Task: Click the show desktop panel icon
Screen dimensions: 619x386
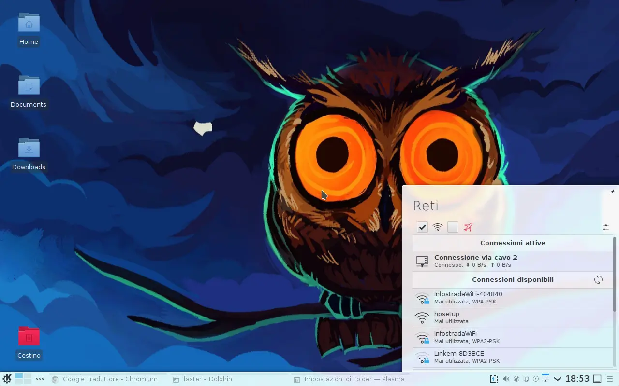Action: tap(598, 379)
